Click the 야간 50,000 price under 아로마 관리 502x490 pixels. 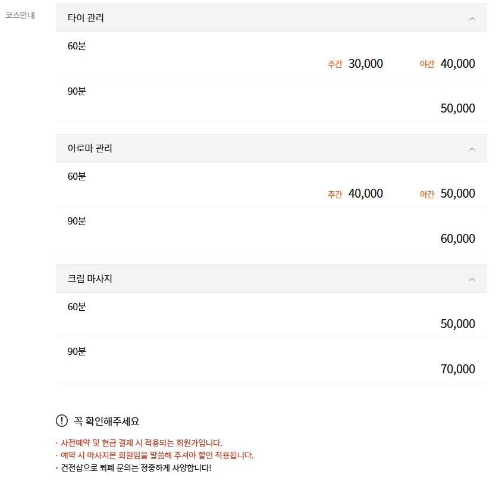click(457, 193)
